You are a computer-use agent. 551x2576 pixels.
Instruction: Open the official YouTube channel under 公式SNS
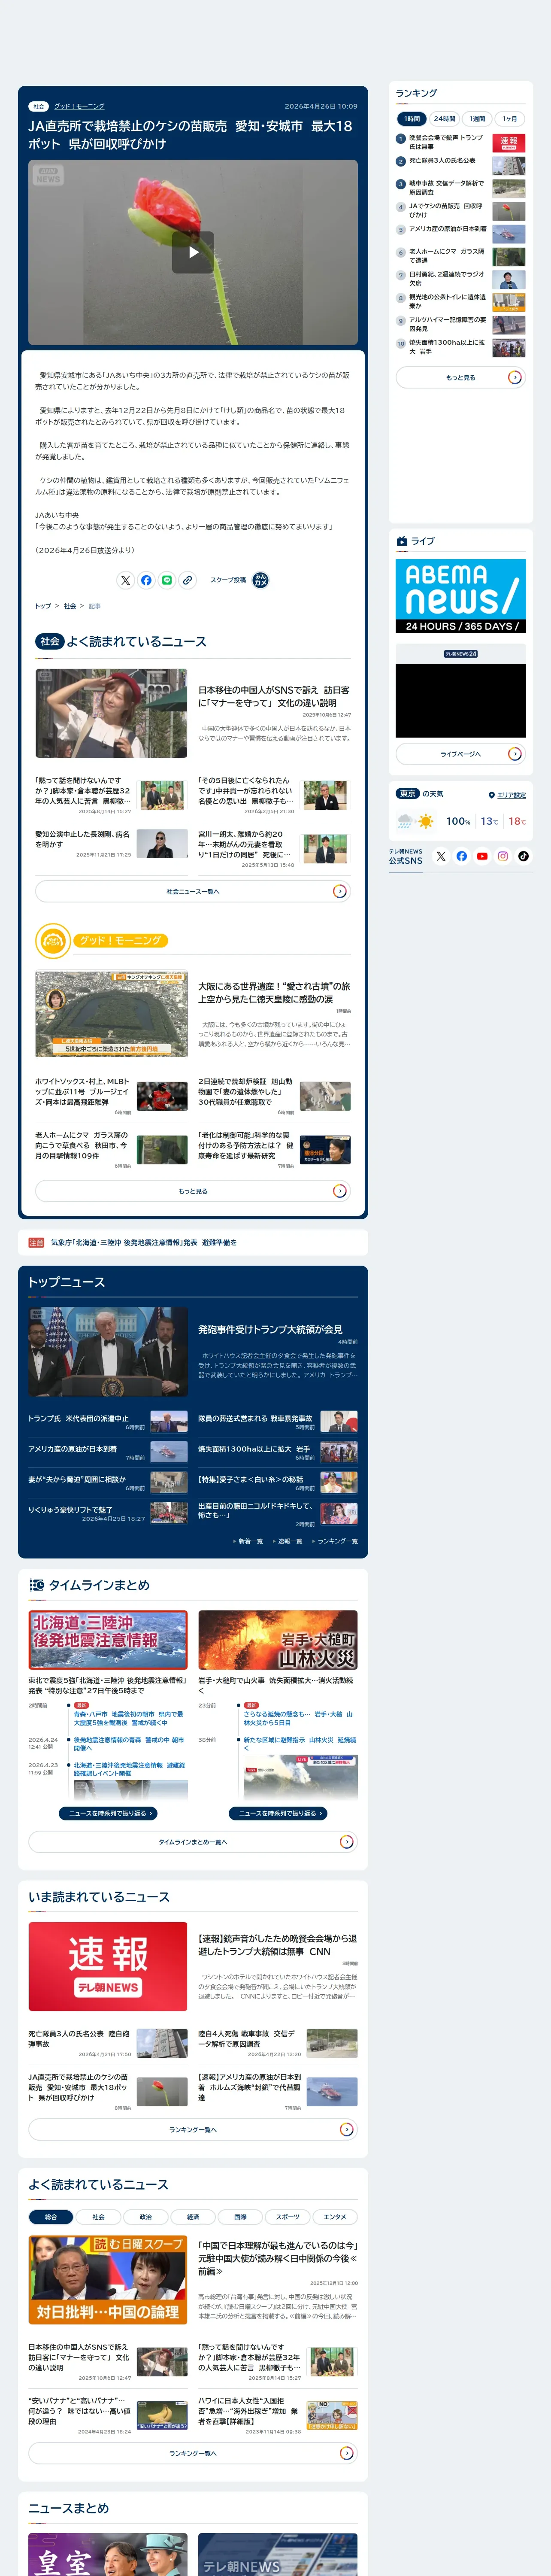482,856
